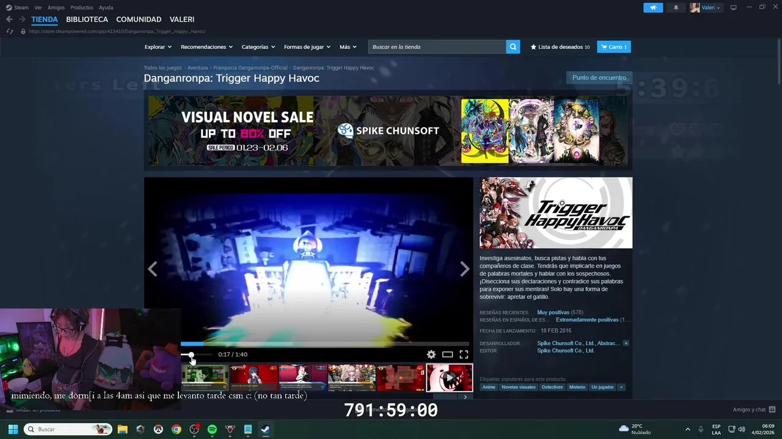Go back with the Steam back arrow
Image resolution: width=782 pixels, height=439 pixels.
click(x=9, y=20)
